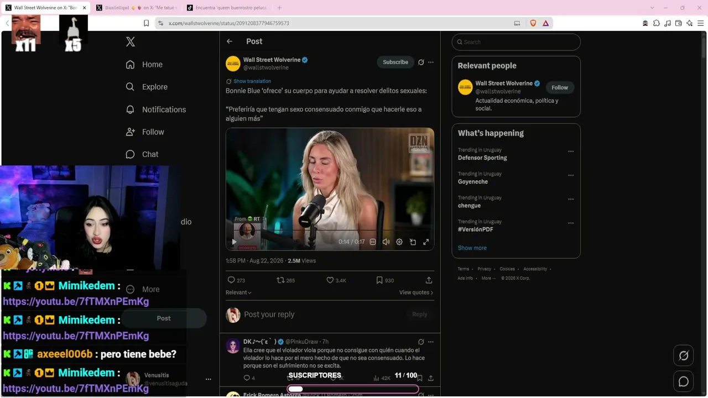Expand the video to fullscreen
Screen dimensions: 708x398
426,242
